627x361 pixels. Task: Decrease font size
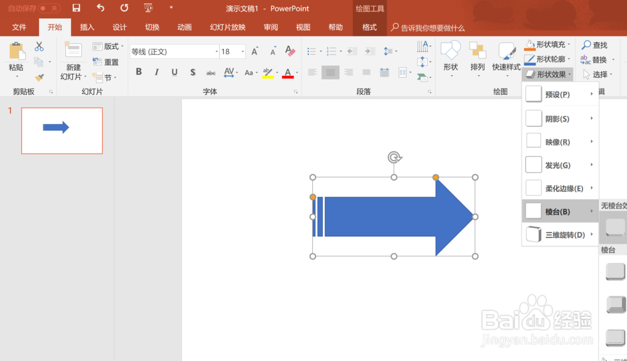click(x=273, y=51)
